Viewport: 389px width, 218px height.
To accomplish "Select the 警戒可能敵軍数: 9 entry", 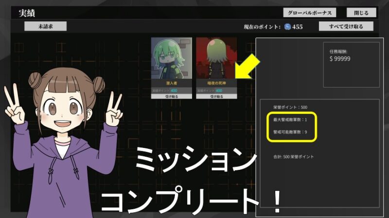I will (290, 132).
